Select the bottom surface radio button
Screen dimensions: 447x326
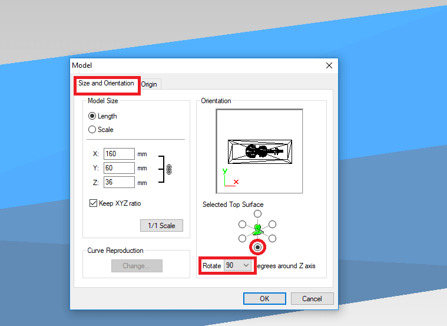257,247
